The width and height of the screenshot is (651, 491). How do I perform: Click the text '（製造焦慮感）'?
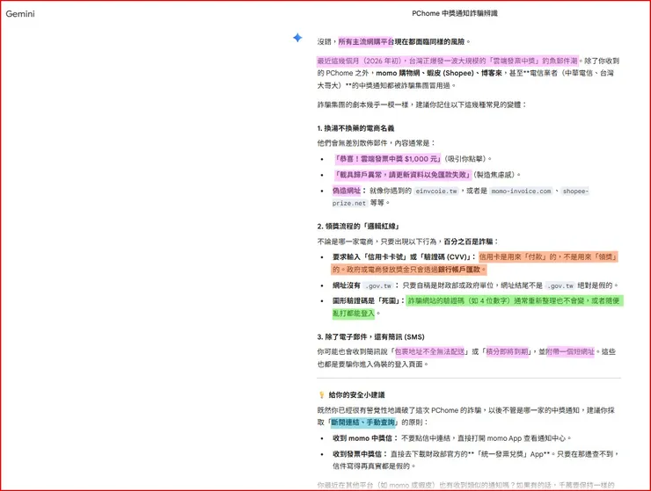[494, 175]
